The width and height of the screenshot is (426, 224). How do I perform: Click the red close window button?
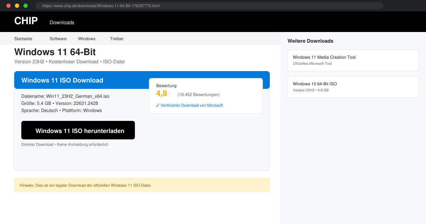[9, 6]
